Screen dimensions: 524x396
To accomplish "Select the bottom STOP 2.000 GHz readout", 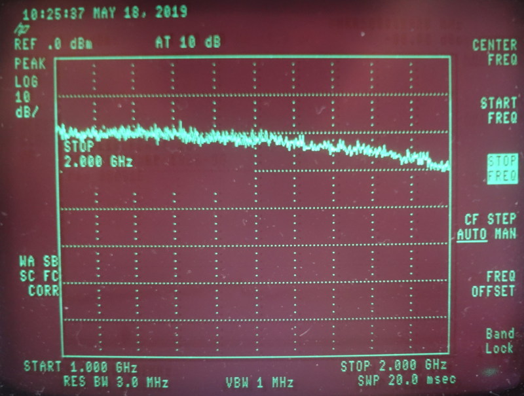I will 393,365.
